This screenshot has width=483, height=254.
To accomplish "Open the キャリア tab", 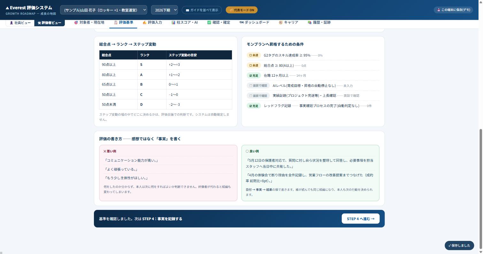I will point(288,22).
